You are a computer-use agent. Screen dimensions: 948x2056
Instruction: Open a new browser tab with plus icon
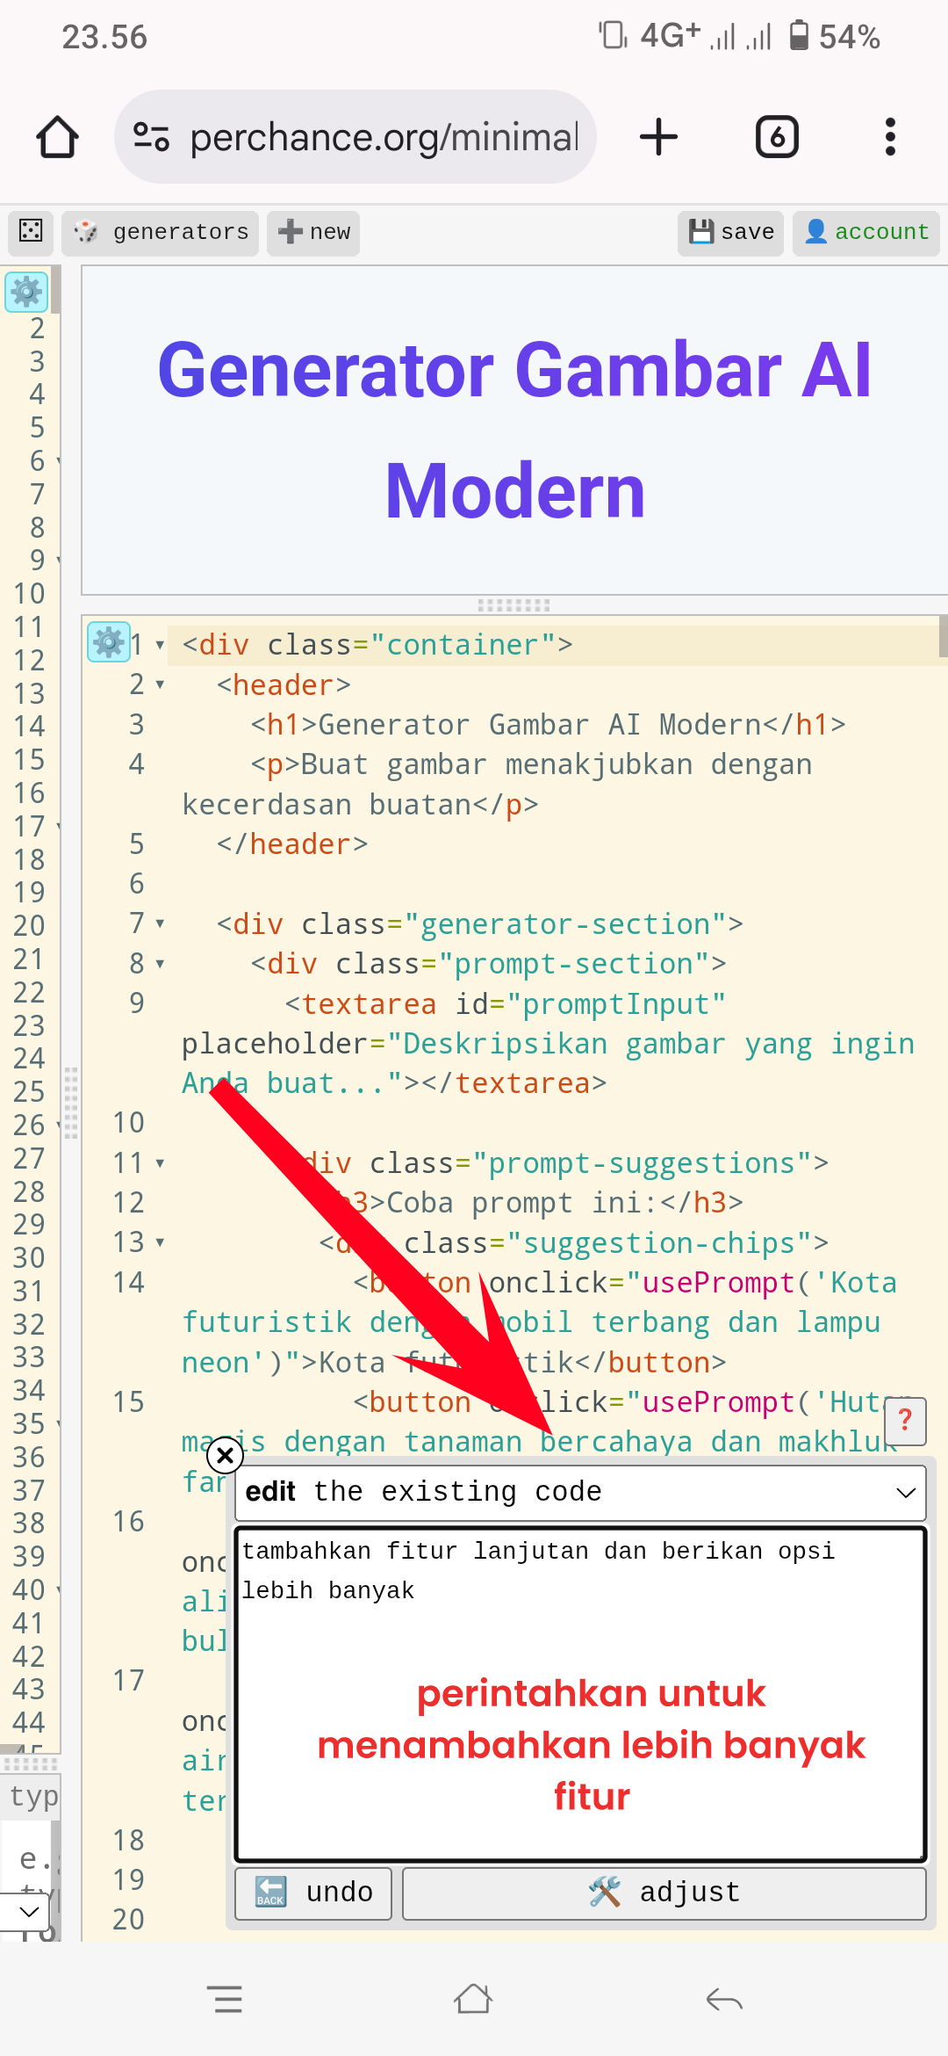(x=658, y=137)
